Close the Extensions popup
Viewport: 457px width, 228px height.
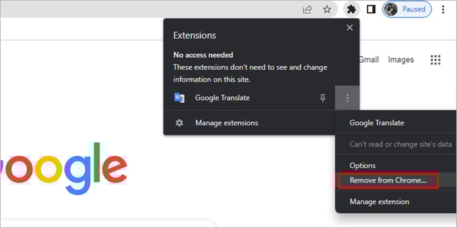pyautogui.click(x=350, y=27)
